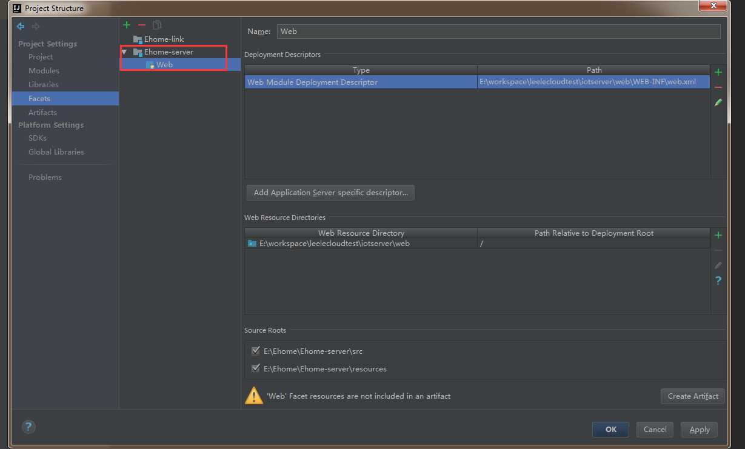Add a new facet with the green plus
The image size is (745, 449).
(127, 25)
